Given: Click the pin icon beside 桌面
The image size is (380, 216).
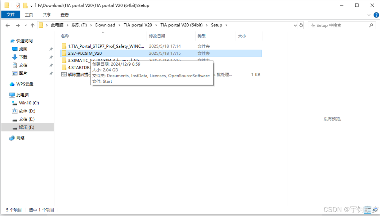Looking at the screenshot, I should pyautogui.click(x=51, y=49).
